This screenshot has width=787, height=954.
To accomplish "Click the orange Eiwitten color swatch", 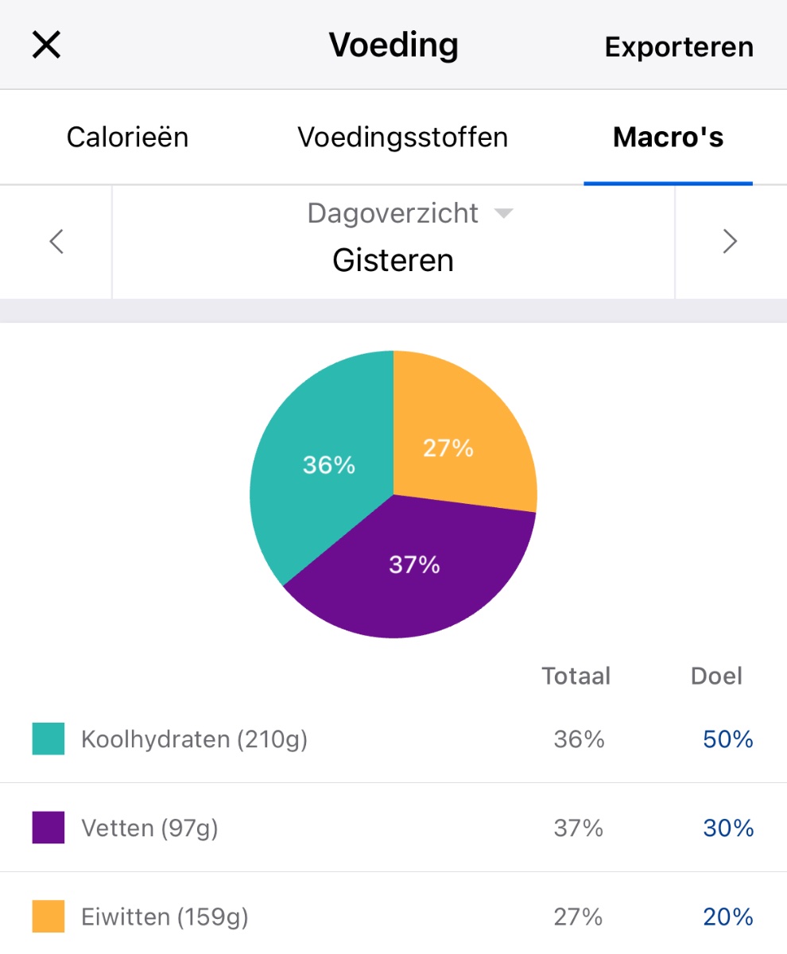I will point(48,917).
